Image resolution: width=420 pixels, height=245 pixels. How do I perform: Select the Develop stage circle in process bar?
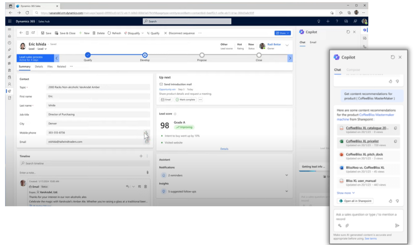point(145,55)
